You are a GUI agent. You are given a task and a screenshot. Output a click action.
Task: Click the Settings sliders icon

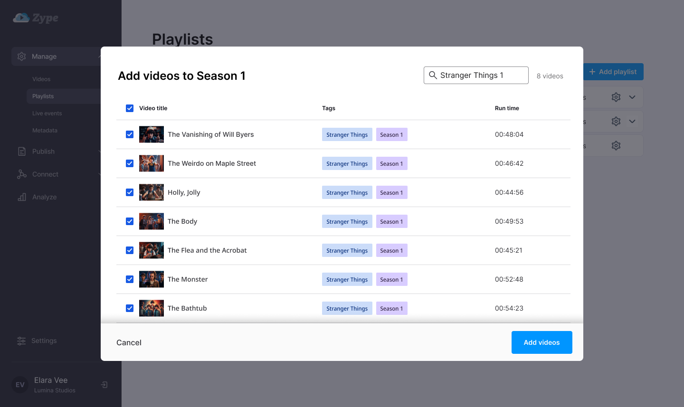point(21,341)
